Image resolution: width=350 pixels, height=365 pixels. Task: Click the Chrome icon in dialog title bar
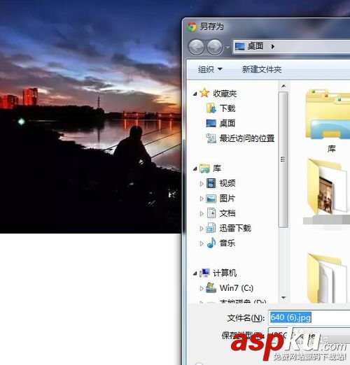coord(192,27)
